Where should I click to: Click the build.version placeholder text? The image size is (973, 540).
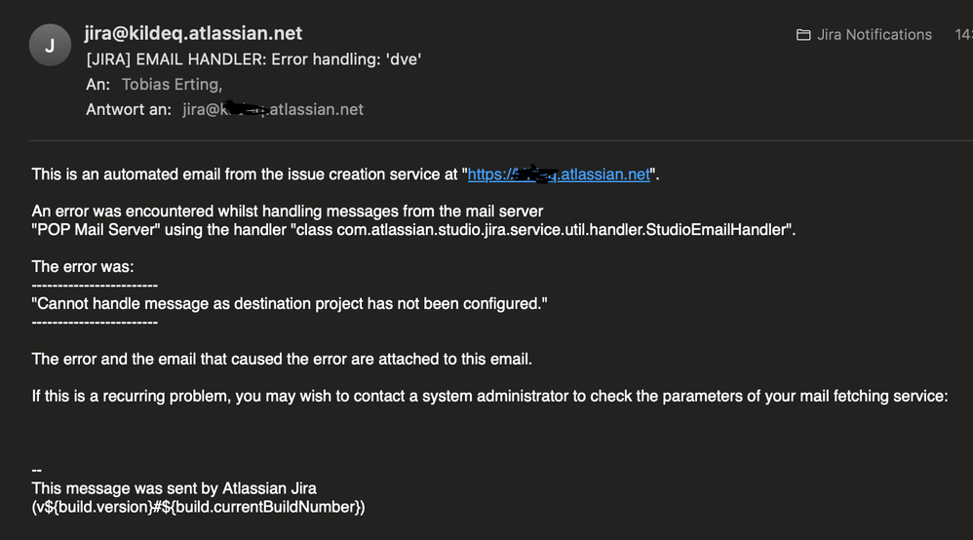[198, 507]
